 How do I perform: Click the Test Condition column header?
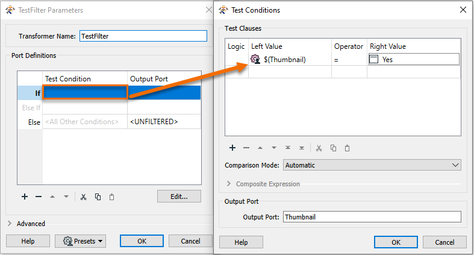(85, 78)
